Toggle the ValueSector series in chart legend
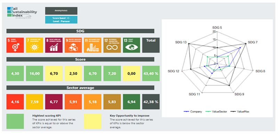The width and height of the screenshot is (278, 134). (x=216, y=112)
